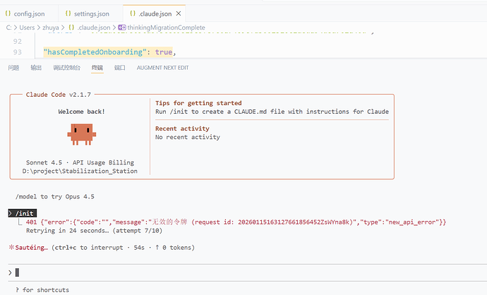Click the breadcrumb symbol icon before thinkingMigrationComplete
This screenshot has height=295, width=487.
tap(122, 28)
